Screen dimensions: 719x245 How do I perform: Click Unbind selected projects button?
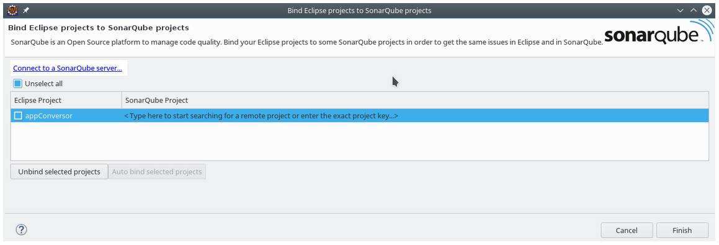[x=59, y=172]
